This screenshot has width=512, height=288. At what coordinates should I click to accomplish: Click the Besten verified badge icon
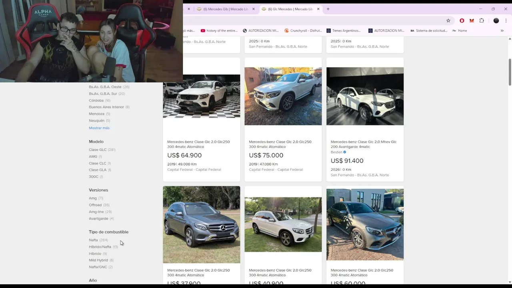pos(344,152)
